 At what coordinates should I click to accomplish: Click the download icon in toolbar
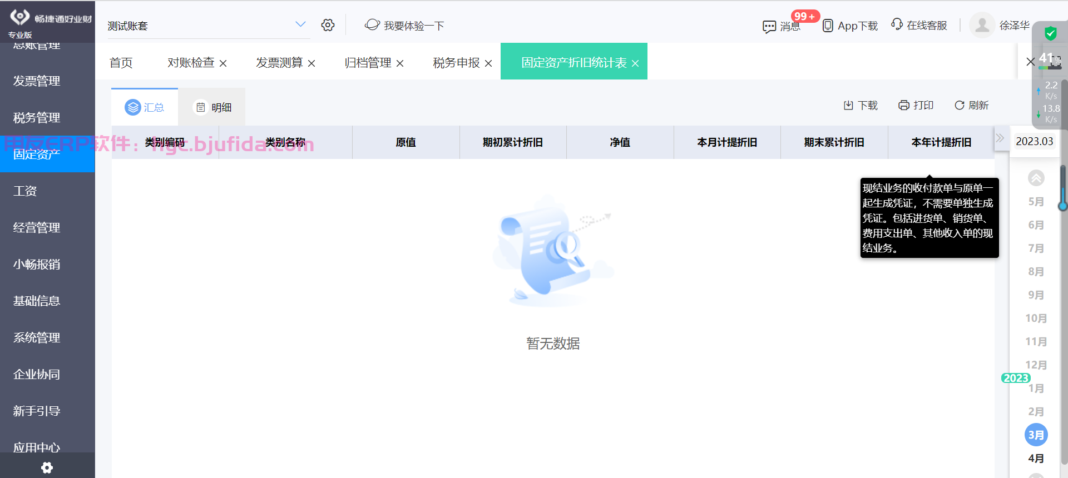[x=848, y=105]
